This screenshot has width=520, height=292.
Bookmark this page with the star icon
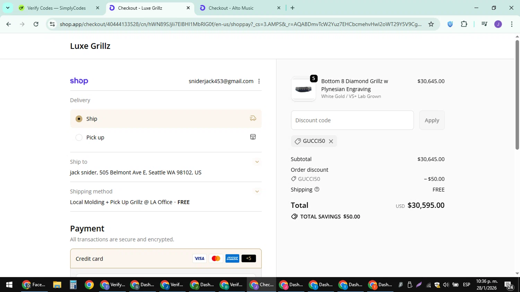coord(431,24)
